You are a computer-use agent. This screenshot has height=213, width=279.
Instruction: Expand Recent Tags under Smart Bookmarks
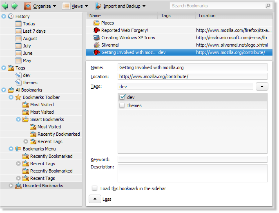tap(26, 141)
